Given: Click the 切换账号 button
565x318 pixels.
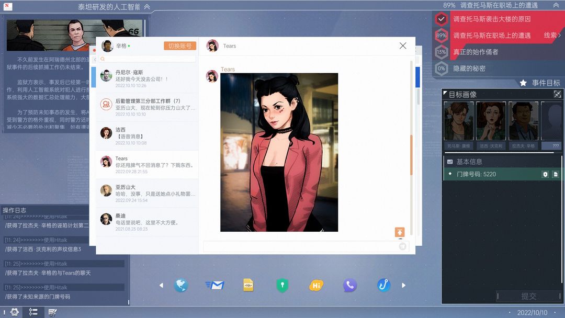Looking at the screenshot, I should [x=180, y=46].
